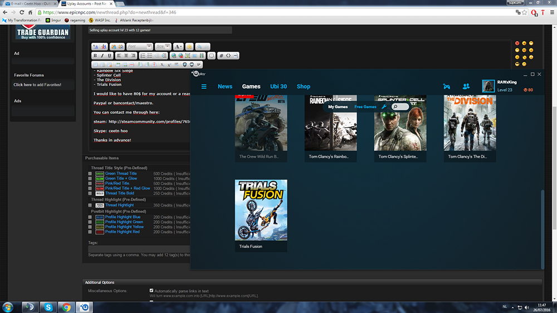557x313 pixels.
Task: Click the Chrome icon in the taskbar
Action: pyautogui.click(x=66, y=307)
